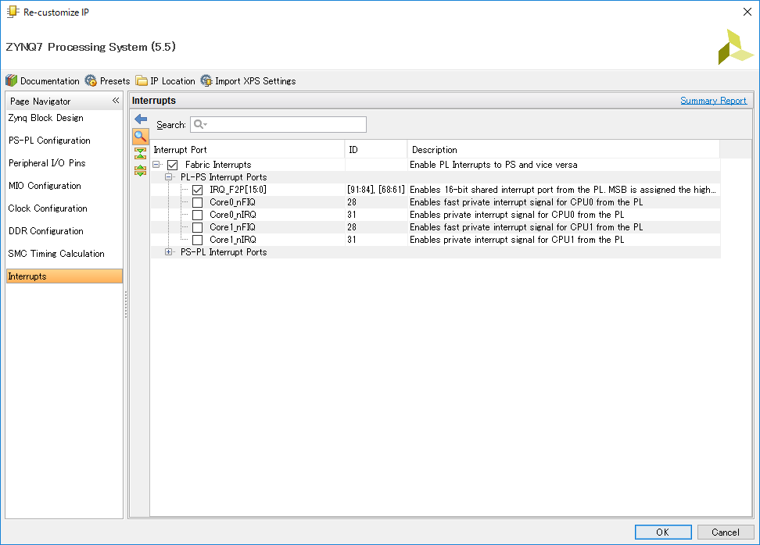Image resolution: width=760 pixels, height=545 pixels.
Task: Go to the Zynq Block Design page
Action: click(45, 118)
